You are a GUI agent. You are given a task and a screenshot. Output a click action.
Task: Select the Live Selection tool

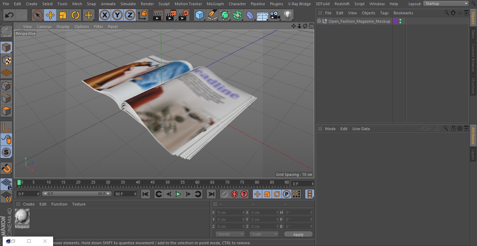[x=37, y=15]
